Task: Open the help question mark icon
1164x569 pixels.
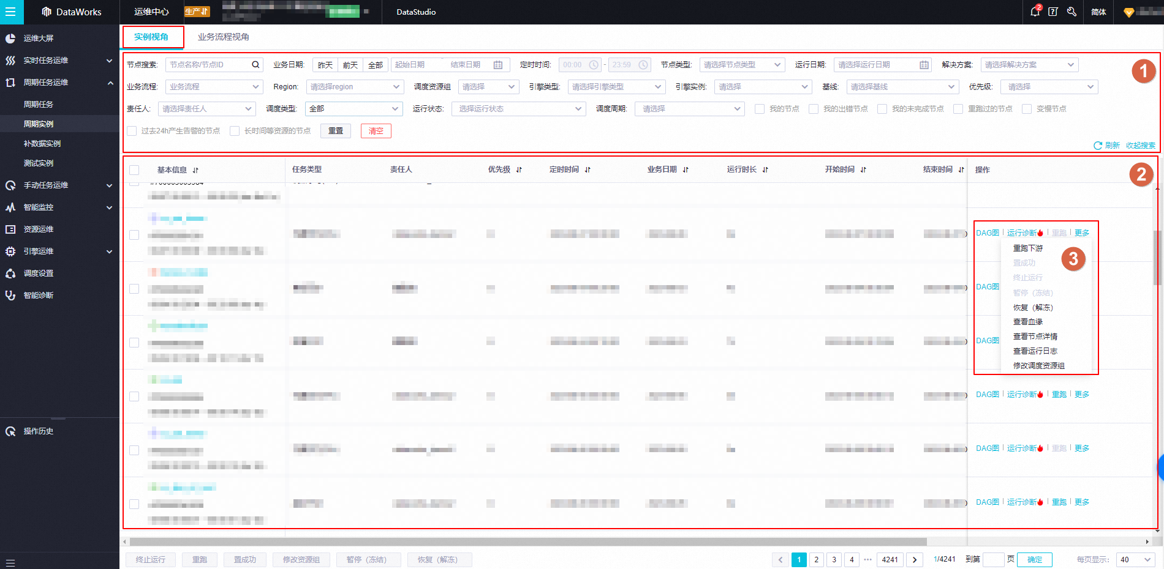Action: (x=1053, y=12)
